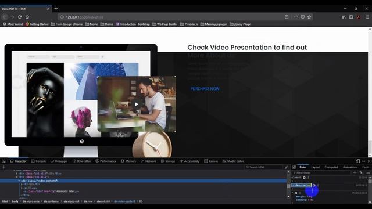Screen dimensions: 372x209
Task: Go to the Firefox home page icon
Action: point(27,17)
